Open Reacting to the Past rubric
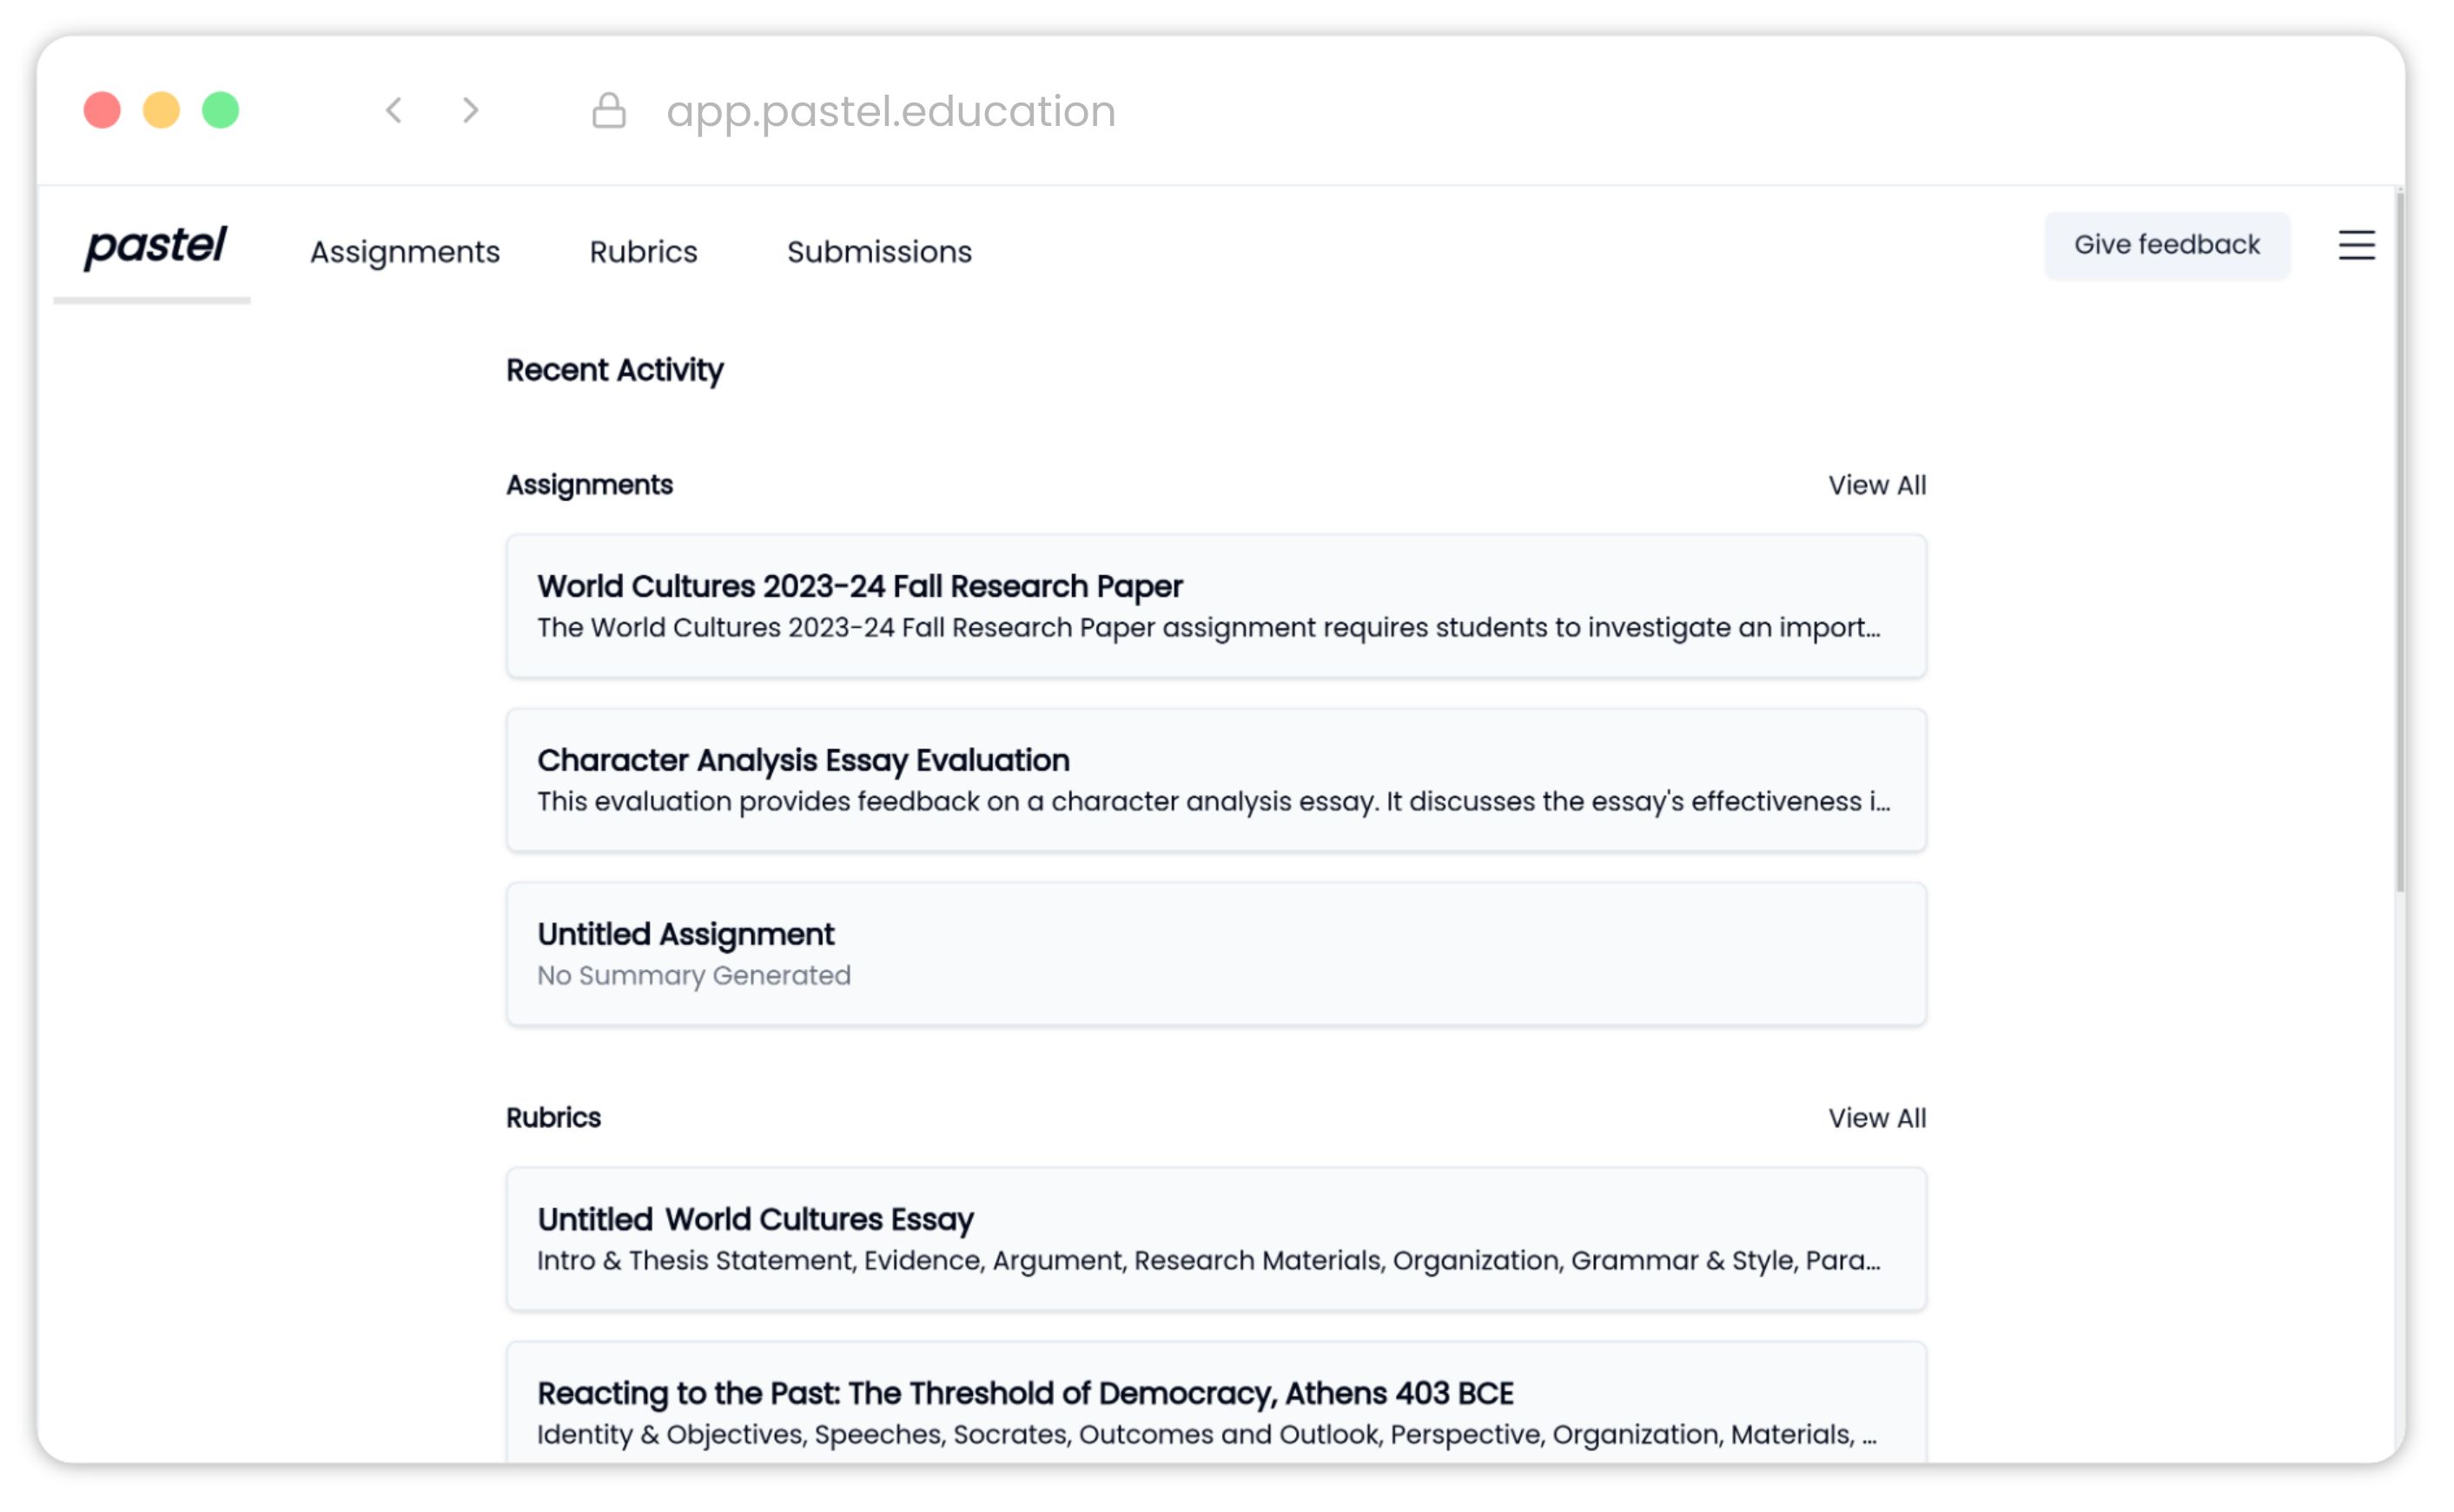Screen dimensions: 2454x1512 click(x=1215, y=1410)
